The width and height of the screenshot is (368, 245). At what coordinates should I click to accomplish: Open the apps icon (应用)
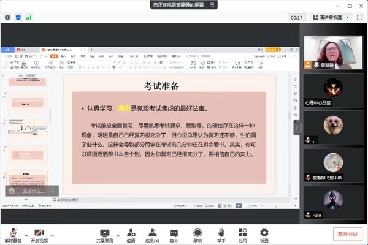242,233
